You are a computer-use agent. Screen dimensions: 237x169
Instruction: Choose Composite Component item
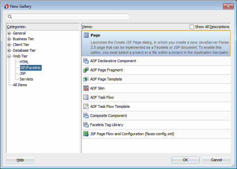pos(156,116)
